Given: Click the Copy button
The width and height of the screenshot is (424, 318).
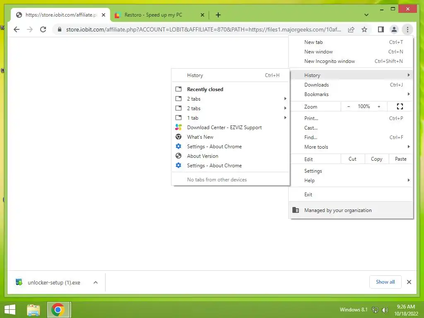Looking at the screenshot, I should coord(377,159).
